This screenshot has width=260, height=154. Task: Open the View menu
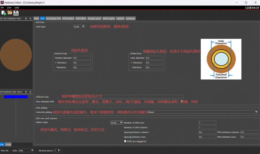click(x=9, y=8)
